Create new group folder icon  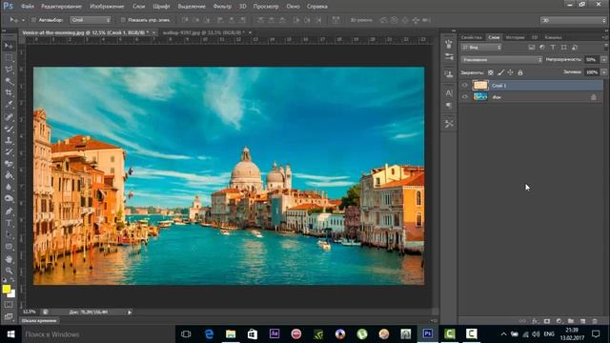(x=571, y=321)
